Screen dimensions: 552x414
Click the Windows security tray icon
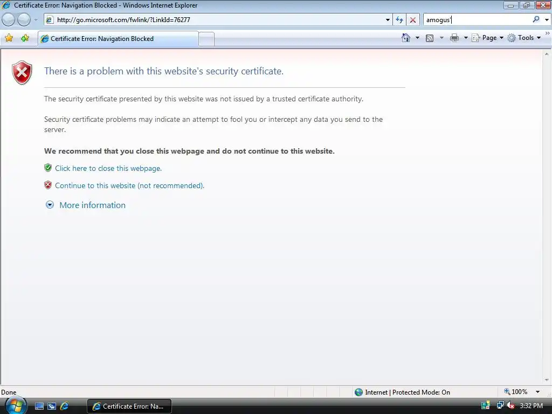[x=486, y=405]
